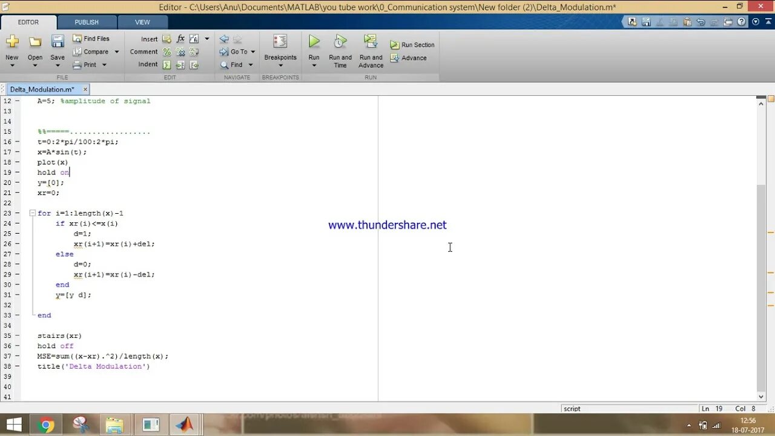This screenshot has height=436, width=775.
Task: Expand the Breakpoints dropdown arrow
Action: pyautogui.click(x=280, y=65)
